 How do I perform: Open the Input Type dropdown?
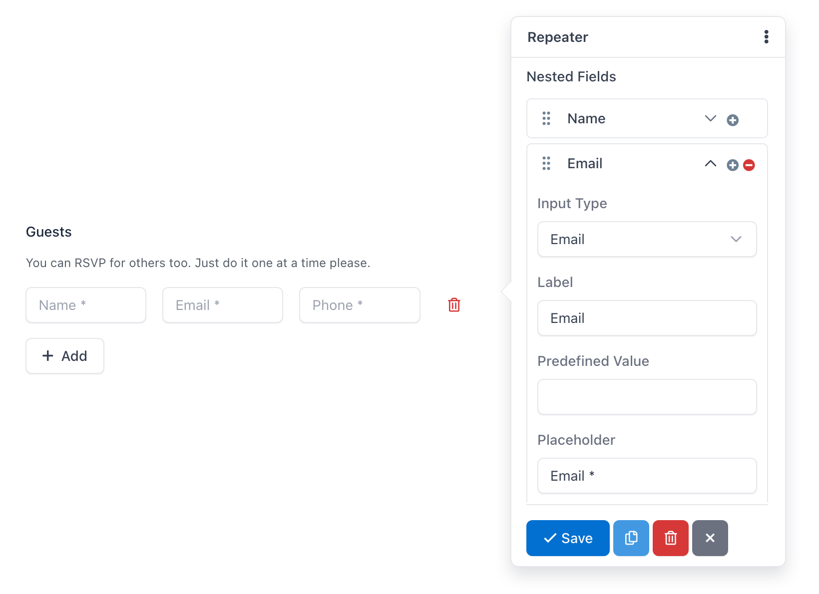coord(647,239)
